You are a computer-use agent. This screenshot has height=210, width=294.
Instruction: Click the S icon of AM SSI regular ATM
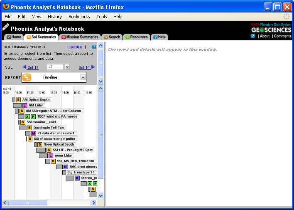[x=22, y=111]
